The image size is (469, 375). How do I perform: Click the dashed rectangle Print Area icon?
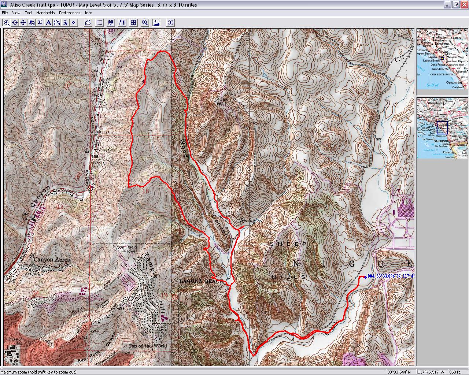point(99,23)
